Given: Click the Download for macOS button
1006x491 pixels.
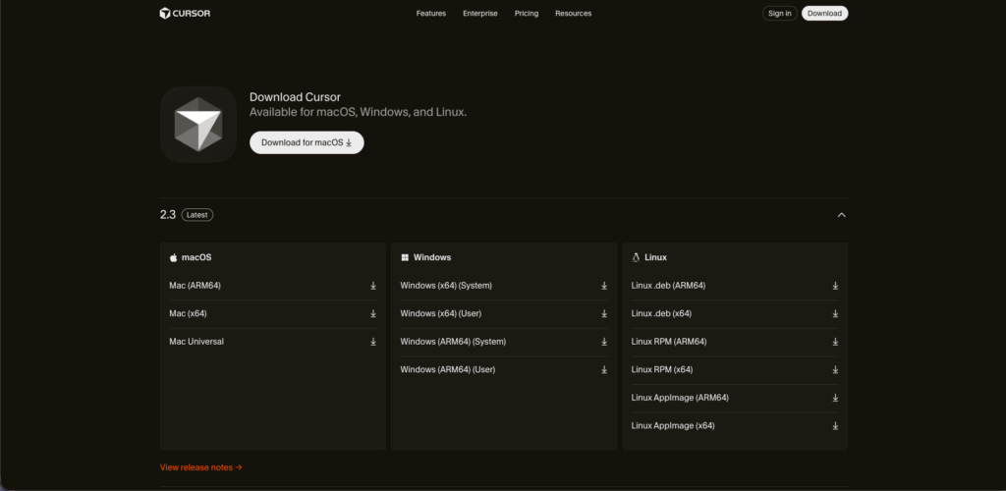Looking at the screenshot, I should point(307,143).
